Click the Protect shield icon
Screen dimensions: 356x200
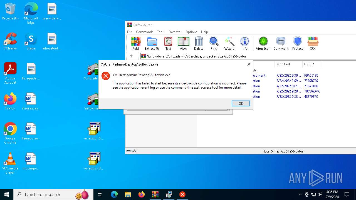pos(298,43)
